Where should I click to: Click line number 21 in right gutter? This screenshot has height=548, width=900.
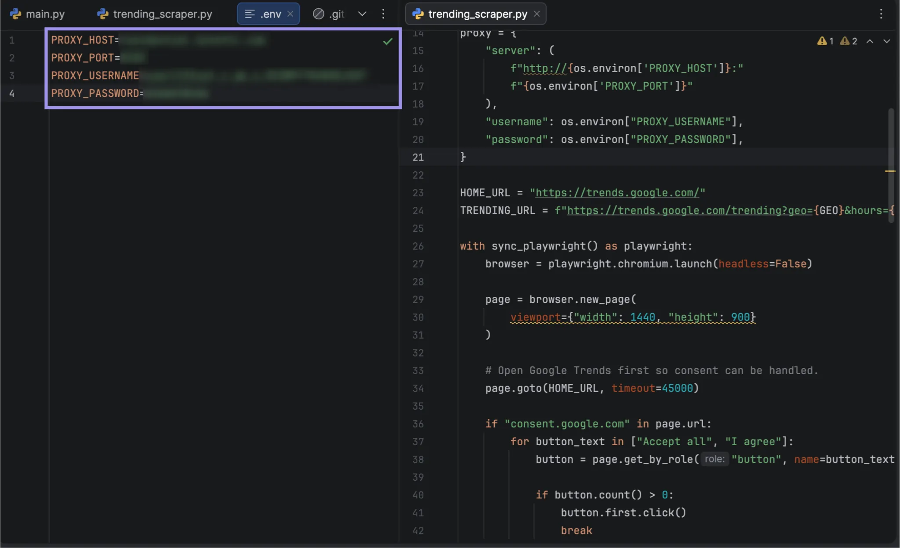click(x=418, y=157)
